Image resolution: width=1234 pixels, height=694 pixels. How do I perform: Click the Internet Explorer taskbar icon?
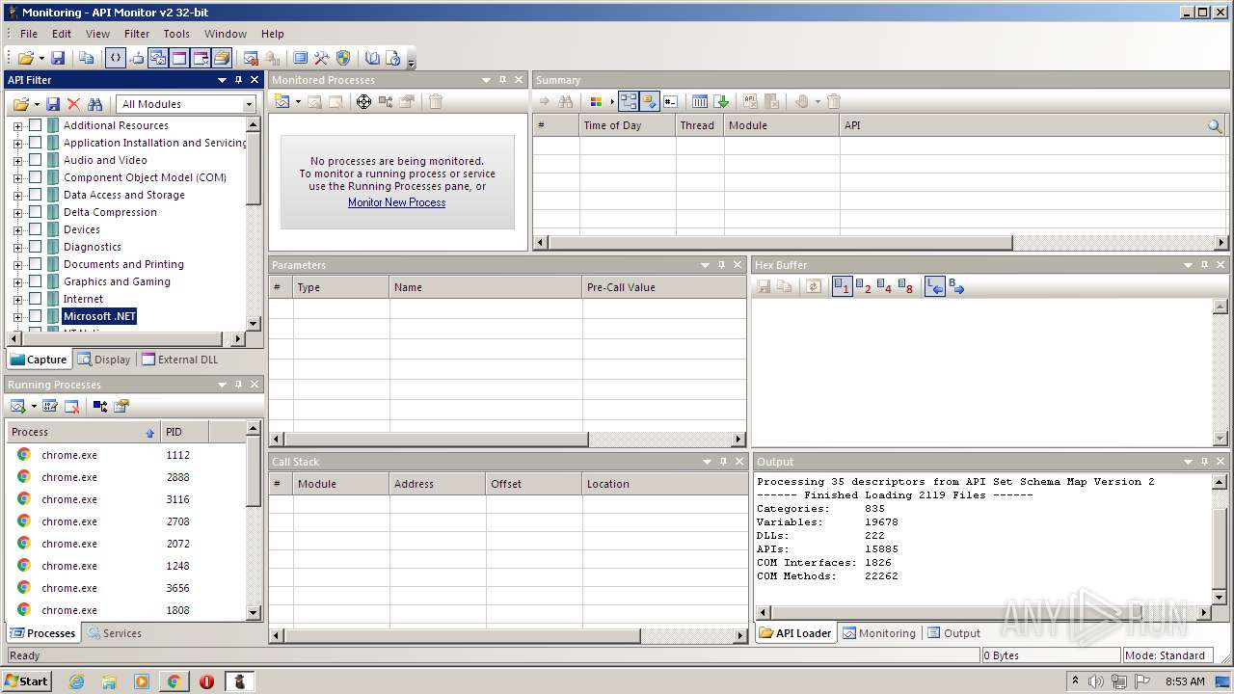(x=76, y=681)
